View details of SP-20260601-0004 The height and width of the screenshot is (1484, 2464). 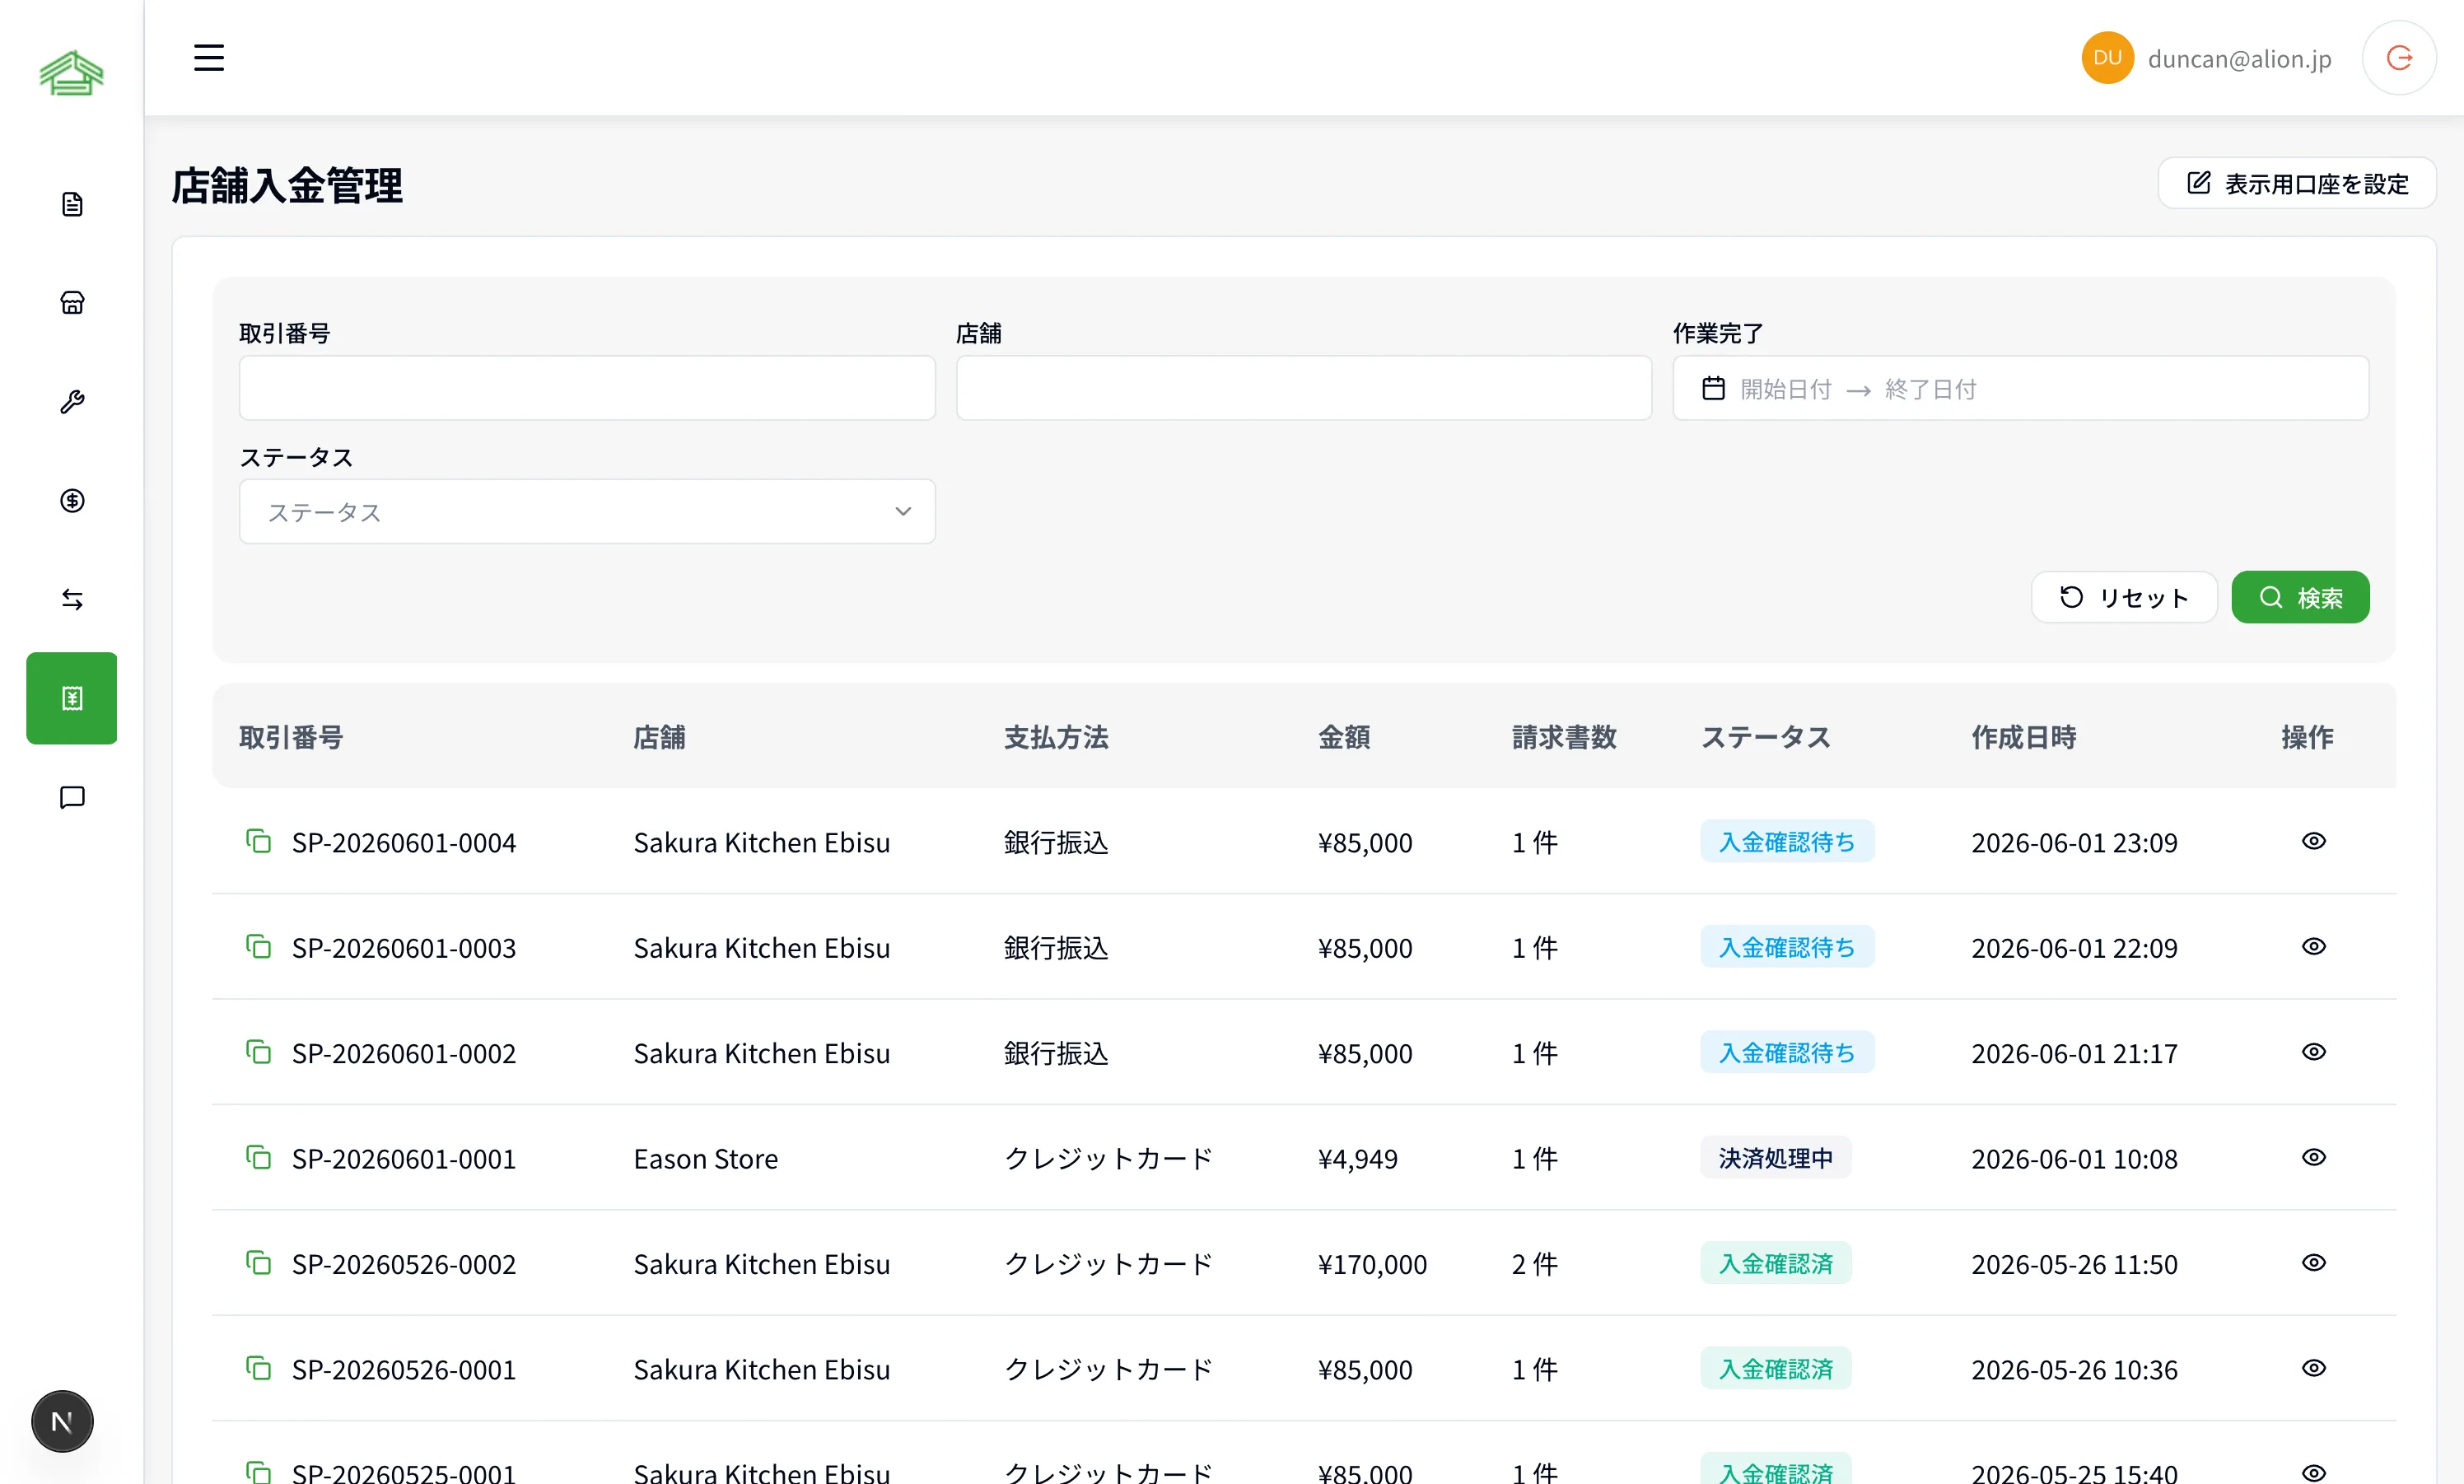point(2313,841)
